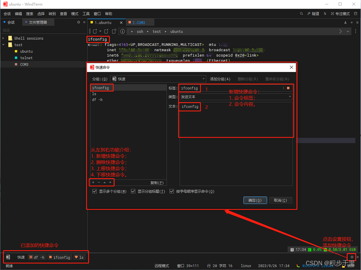Open the path bar dropdown chevron

pos(348,31)
